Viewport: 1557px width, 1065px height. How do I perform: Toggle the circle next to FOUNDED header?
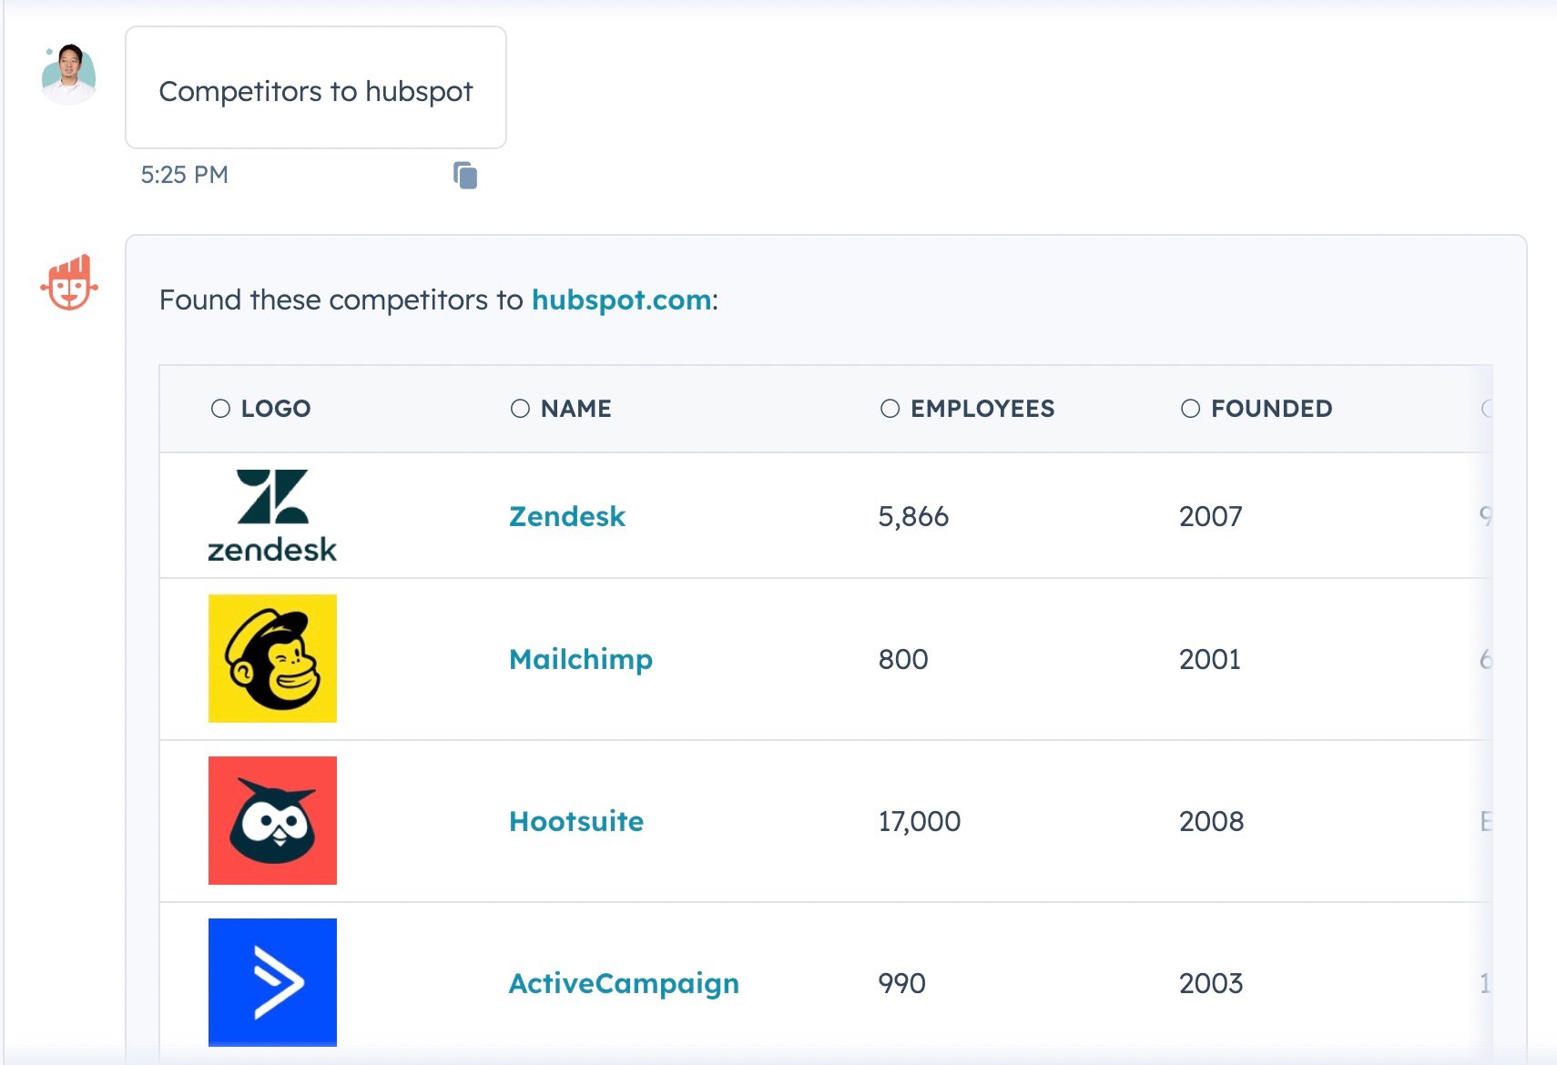click(x=1190, y=409)
